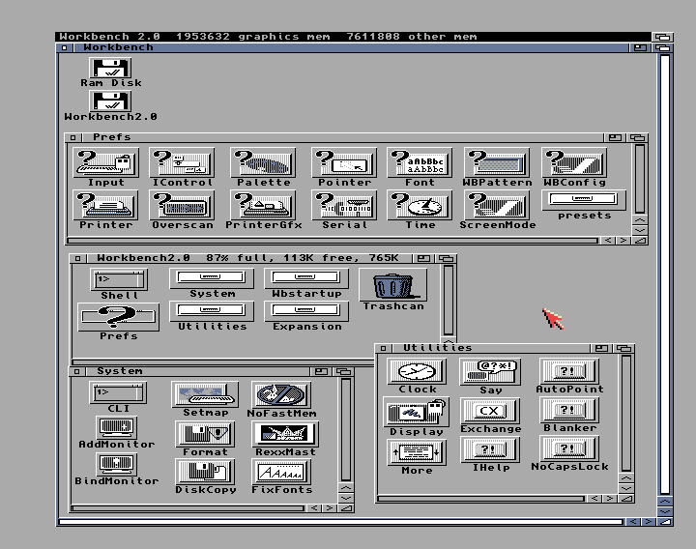
Task: Select the Palette preferences icon
Action: point(263,162)
